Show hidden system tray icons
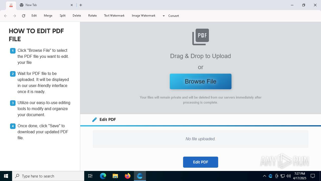 pos(264,176)
